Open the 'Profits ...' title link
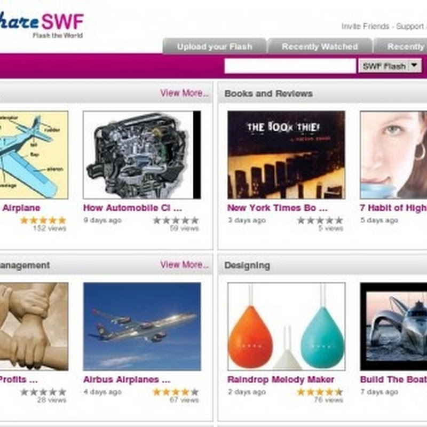The width and height of the screenshot is (427, 427). coord(19,379)
